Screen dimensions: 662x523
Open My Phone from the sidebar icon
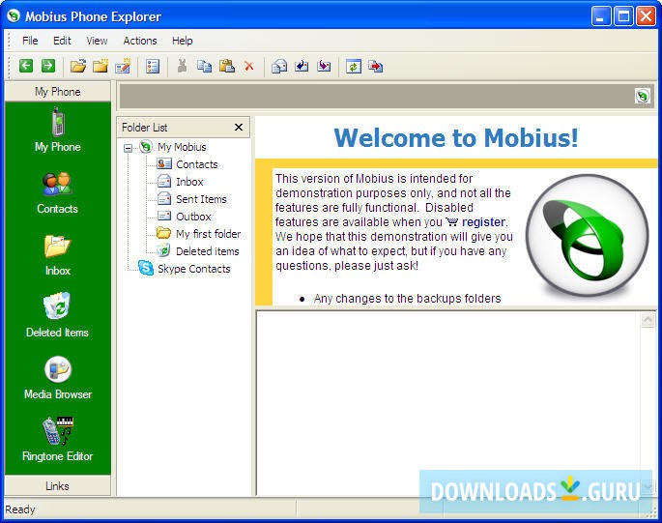coord(58,130)
